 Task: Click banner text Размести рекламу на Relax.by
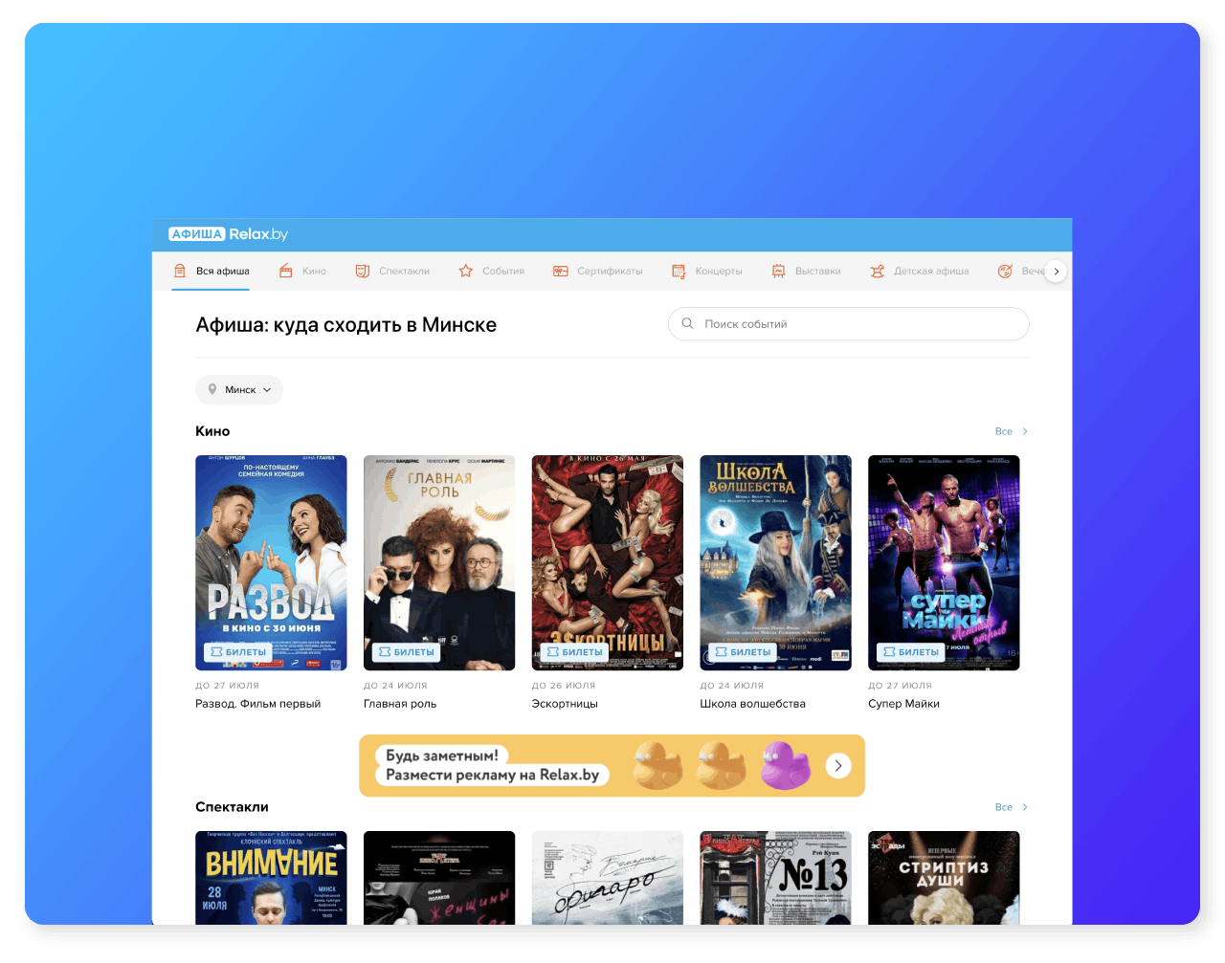pos(492,775)
